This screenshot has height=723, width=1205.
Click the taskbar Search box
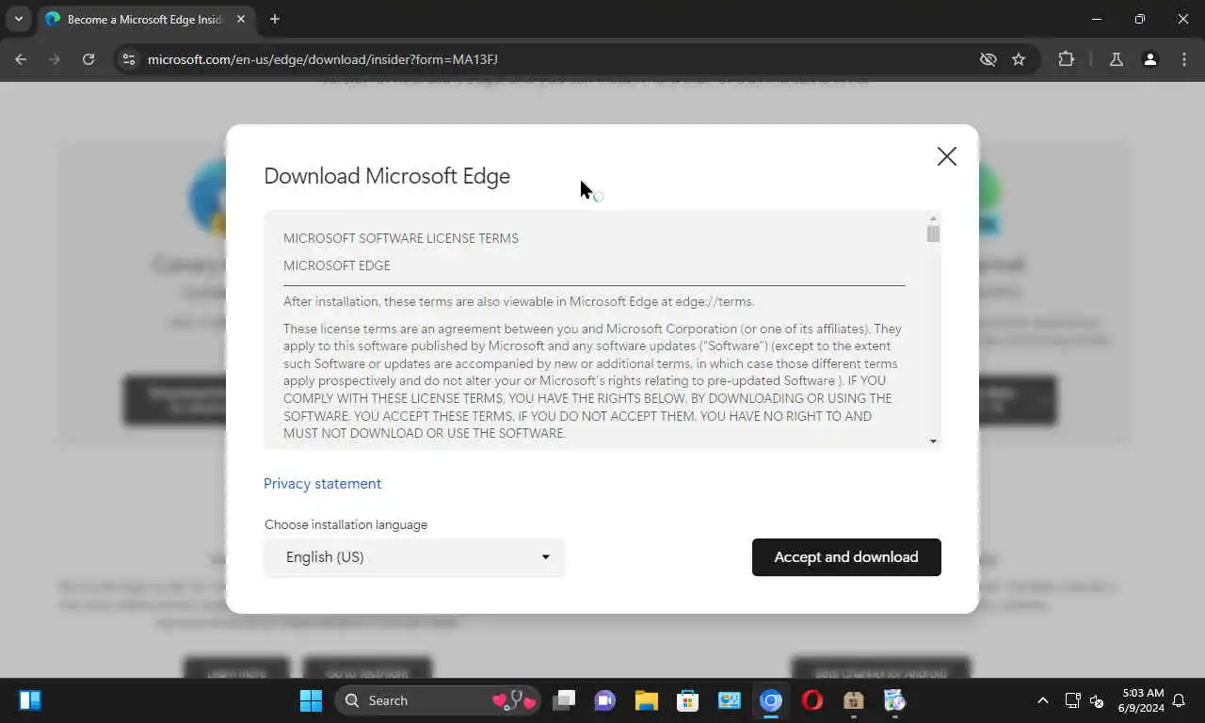pos(438,700)
